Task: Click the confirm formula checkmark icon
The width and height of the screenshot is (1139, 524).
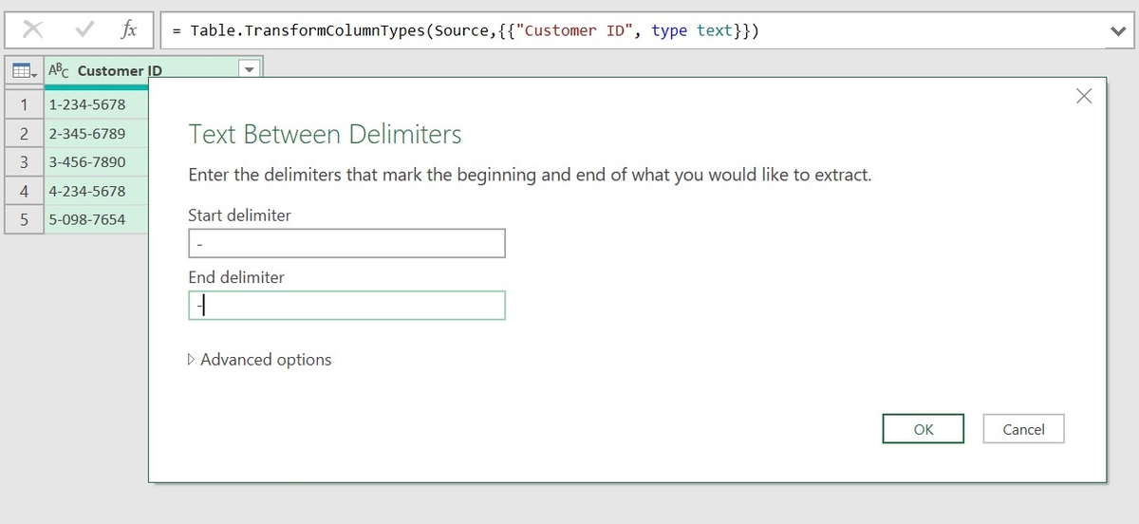Action: click(x=84, y=30)
